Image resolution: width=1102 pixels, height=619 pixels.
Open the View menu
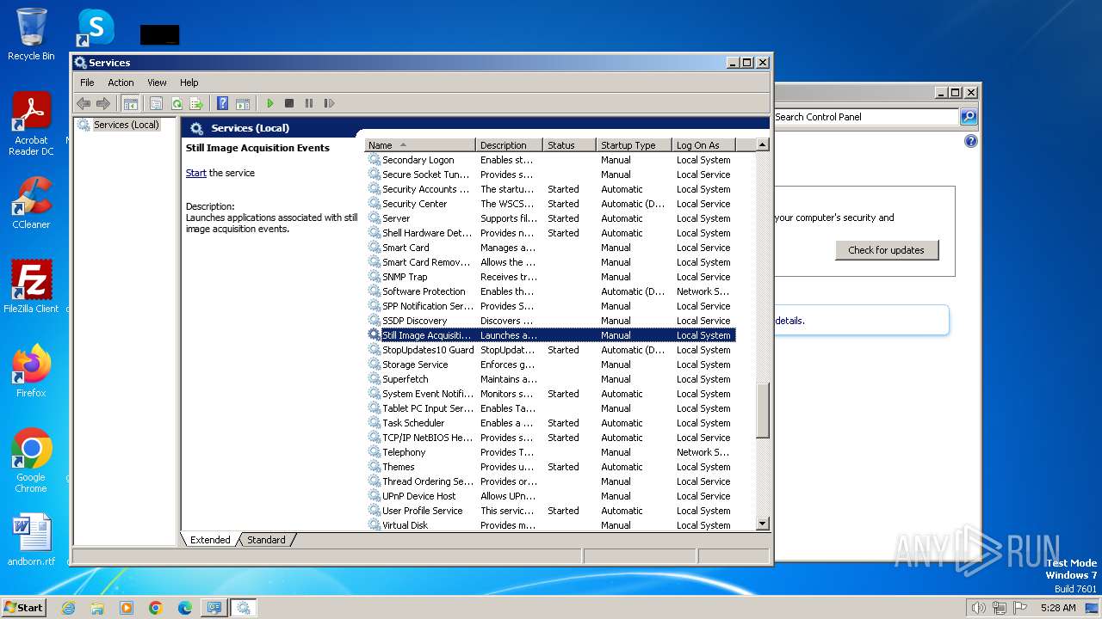click(x=157, y=83)
